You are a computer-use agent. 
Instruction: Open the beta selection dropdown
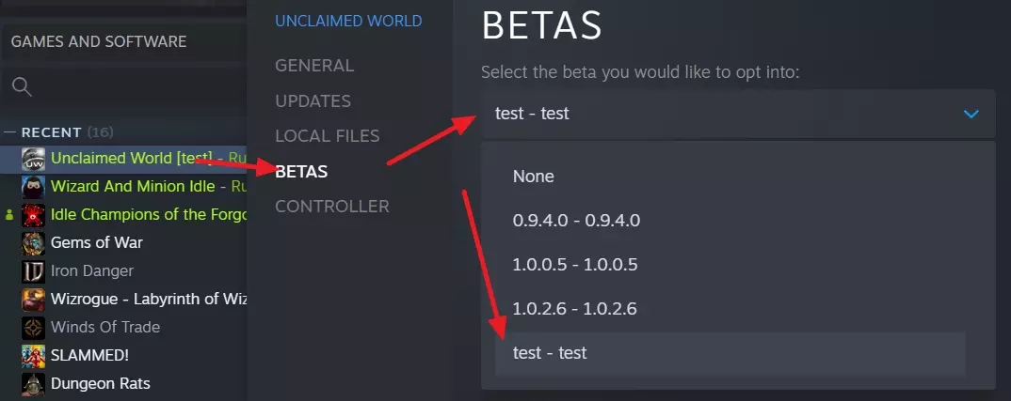(x=737, y=114)
